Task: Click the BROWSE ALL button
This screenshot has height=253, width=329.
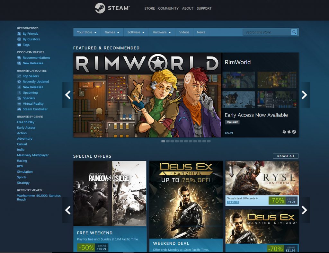Action: tap(286, 156)
